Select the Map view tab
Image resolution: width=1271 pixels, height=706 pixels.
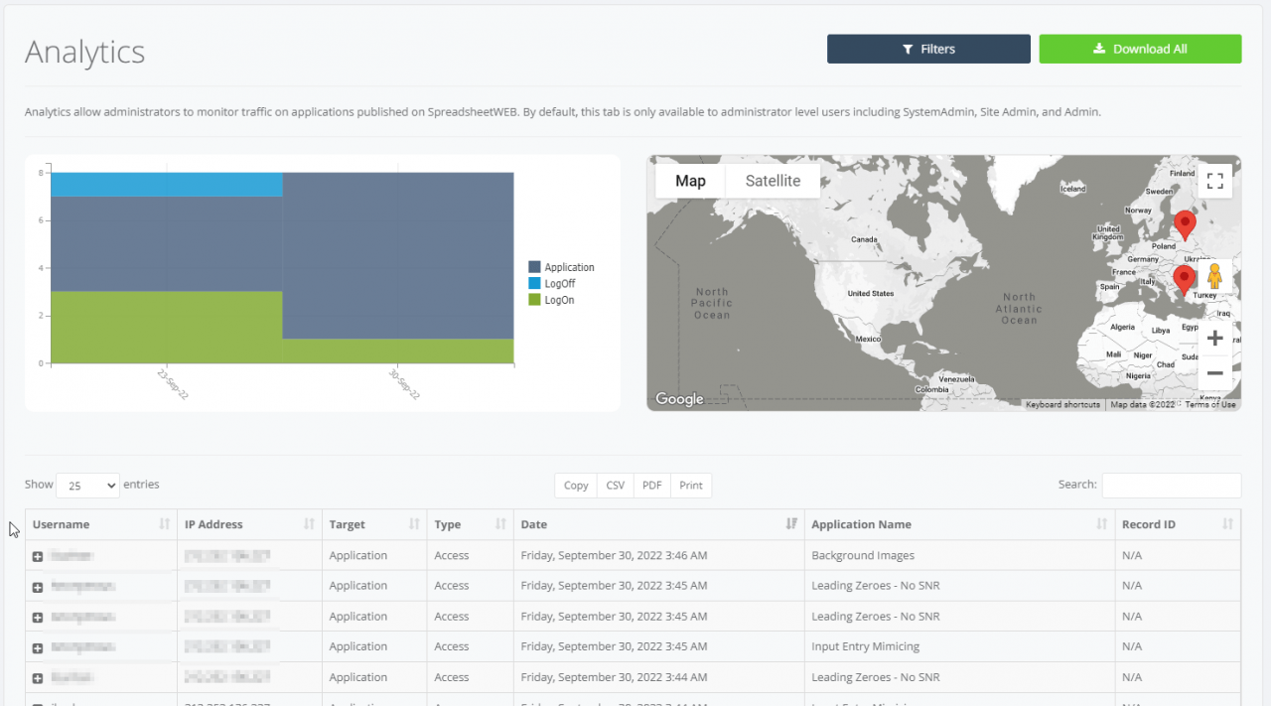[690, 181]
